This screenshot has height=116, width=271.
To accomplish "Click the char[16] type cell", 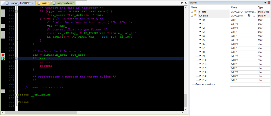I will pyautogui.click(x=262, y=16).
